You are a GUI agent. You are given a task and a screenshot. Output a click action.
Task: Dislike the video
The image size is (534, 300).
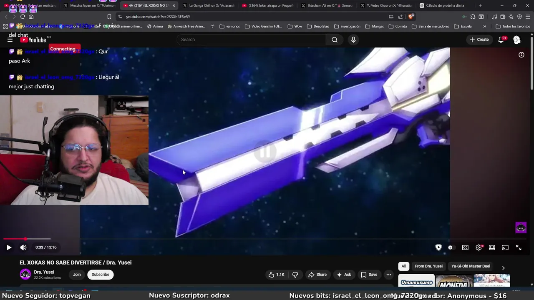(x=295, y=275)
